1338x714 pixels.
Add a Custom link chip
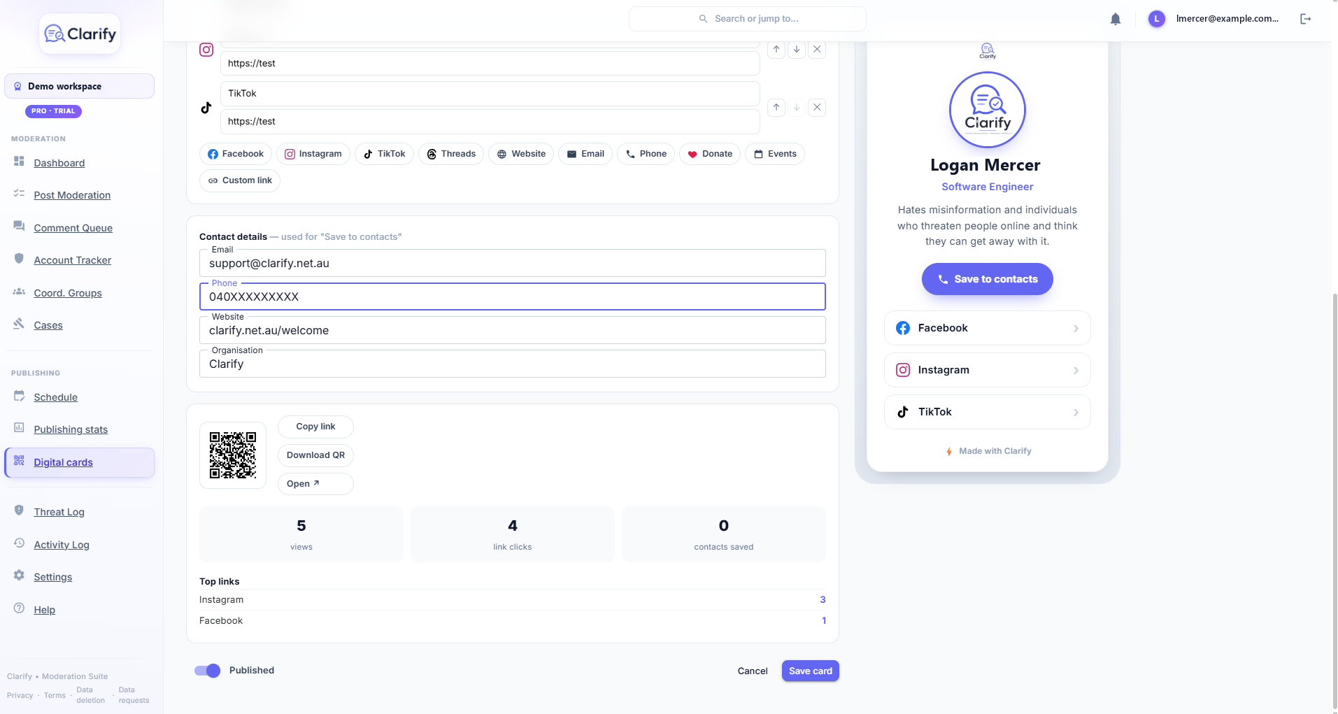coord(240,180)
